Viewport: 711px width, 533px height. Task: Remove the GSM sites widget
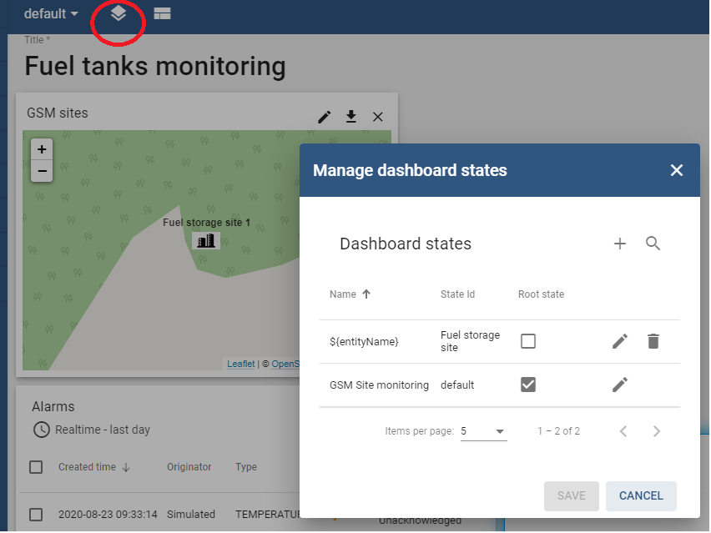coord(378,117)
